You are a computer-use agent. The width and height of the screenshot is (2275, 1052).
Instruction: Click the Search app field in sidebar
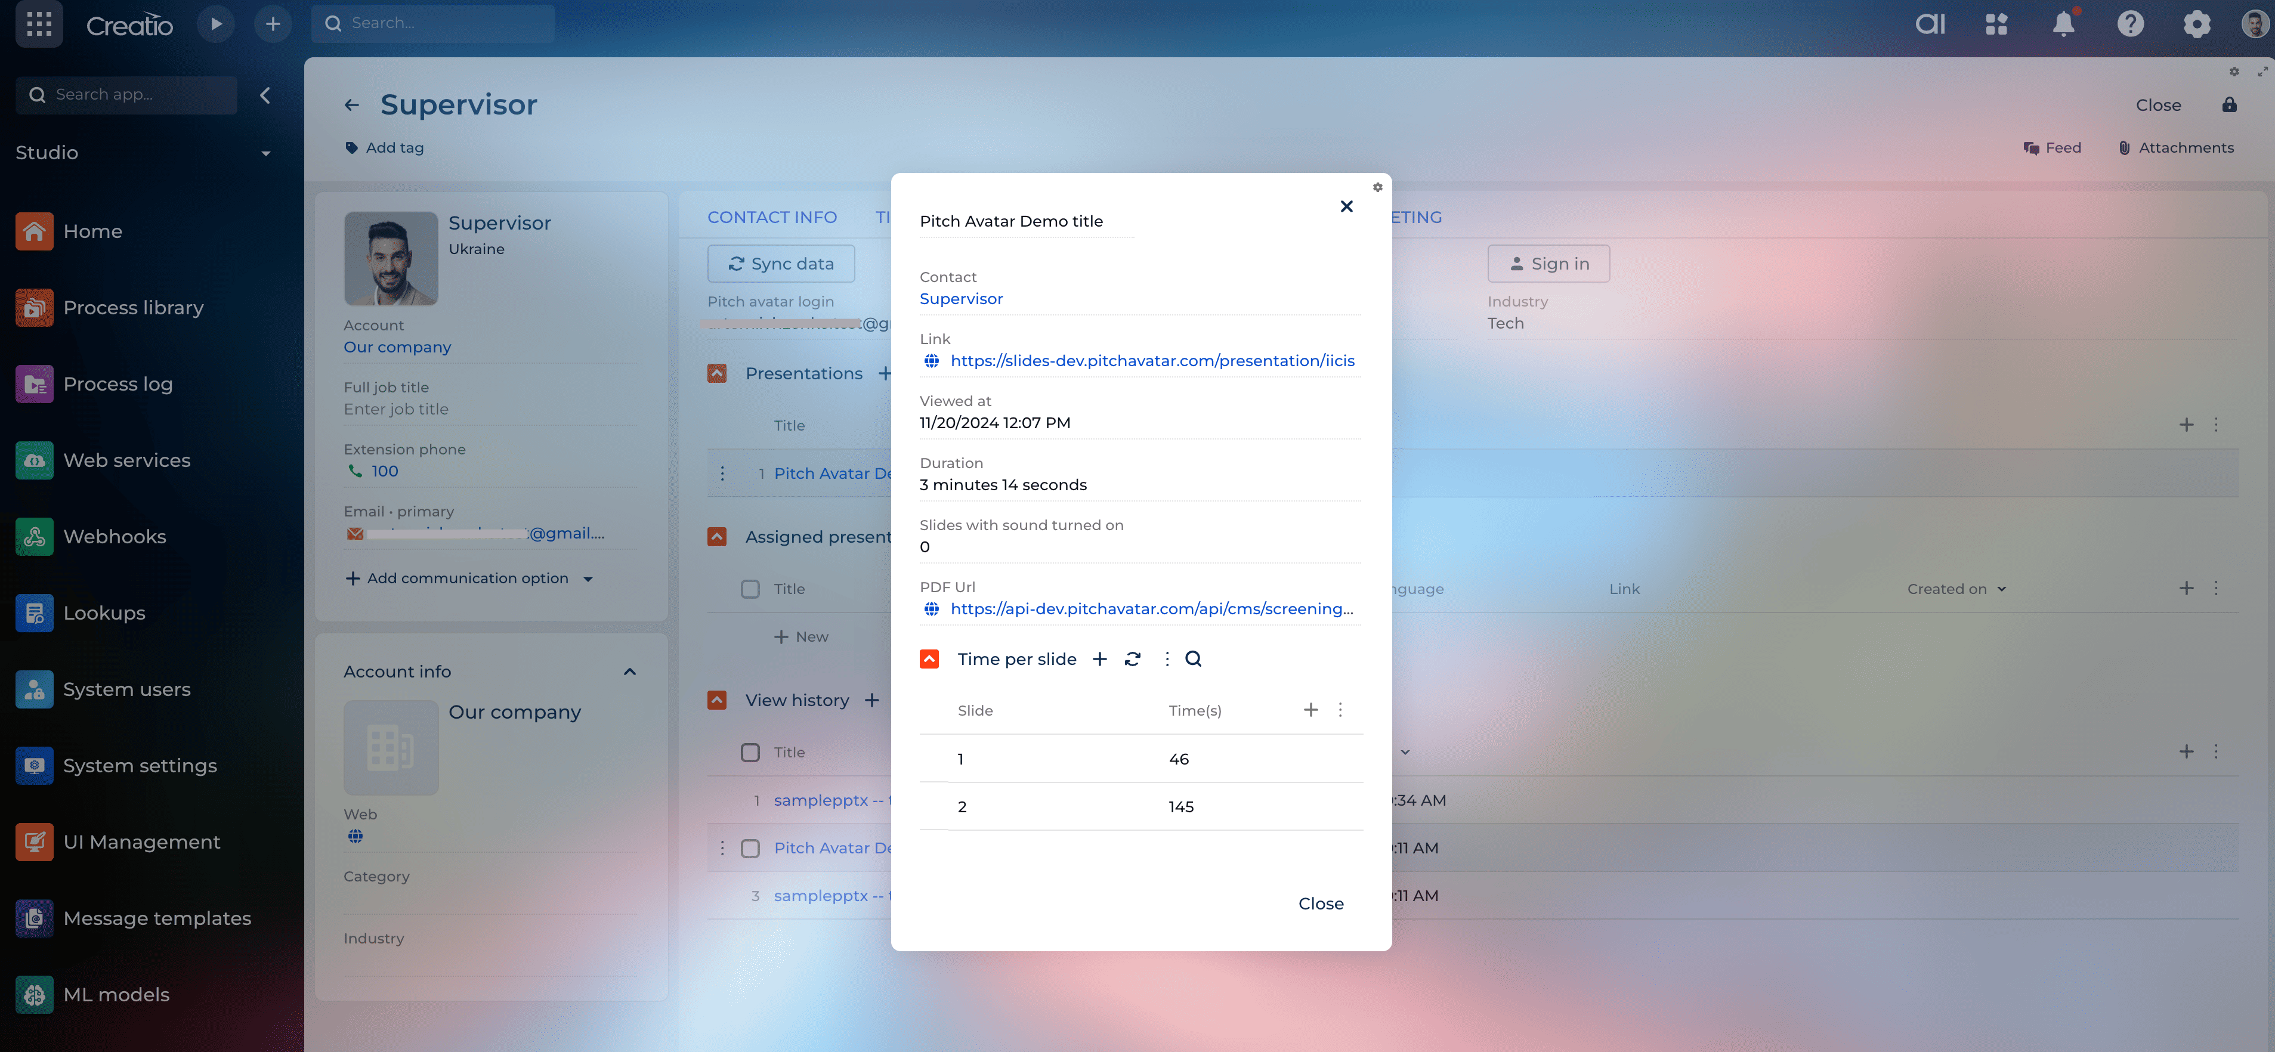126,94
